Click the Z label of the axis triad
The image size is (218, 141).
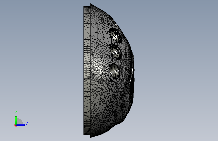point(27,123)
